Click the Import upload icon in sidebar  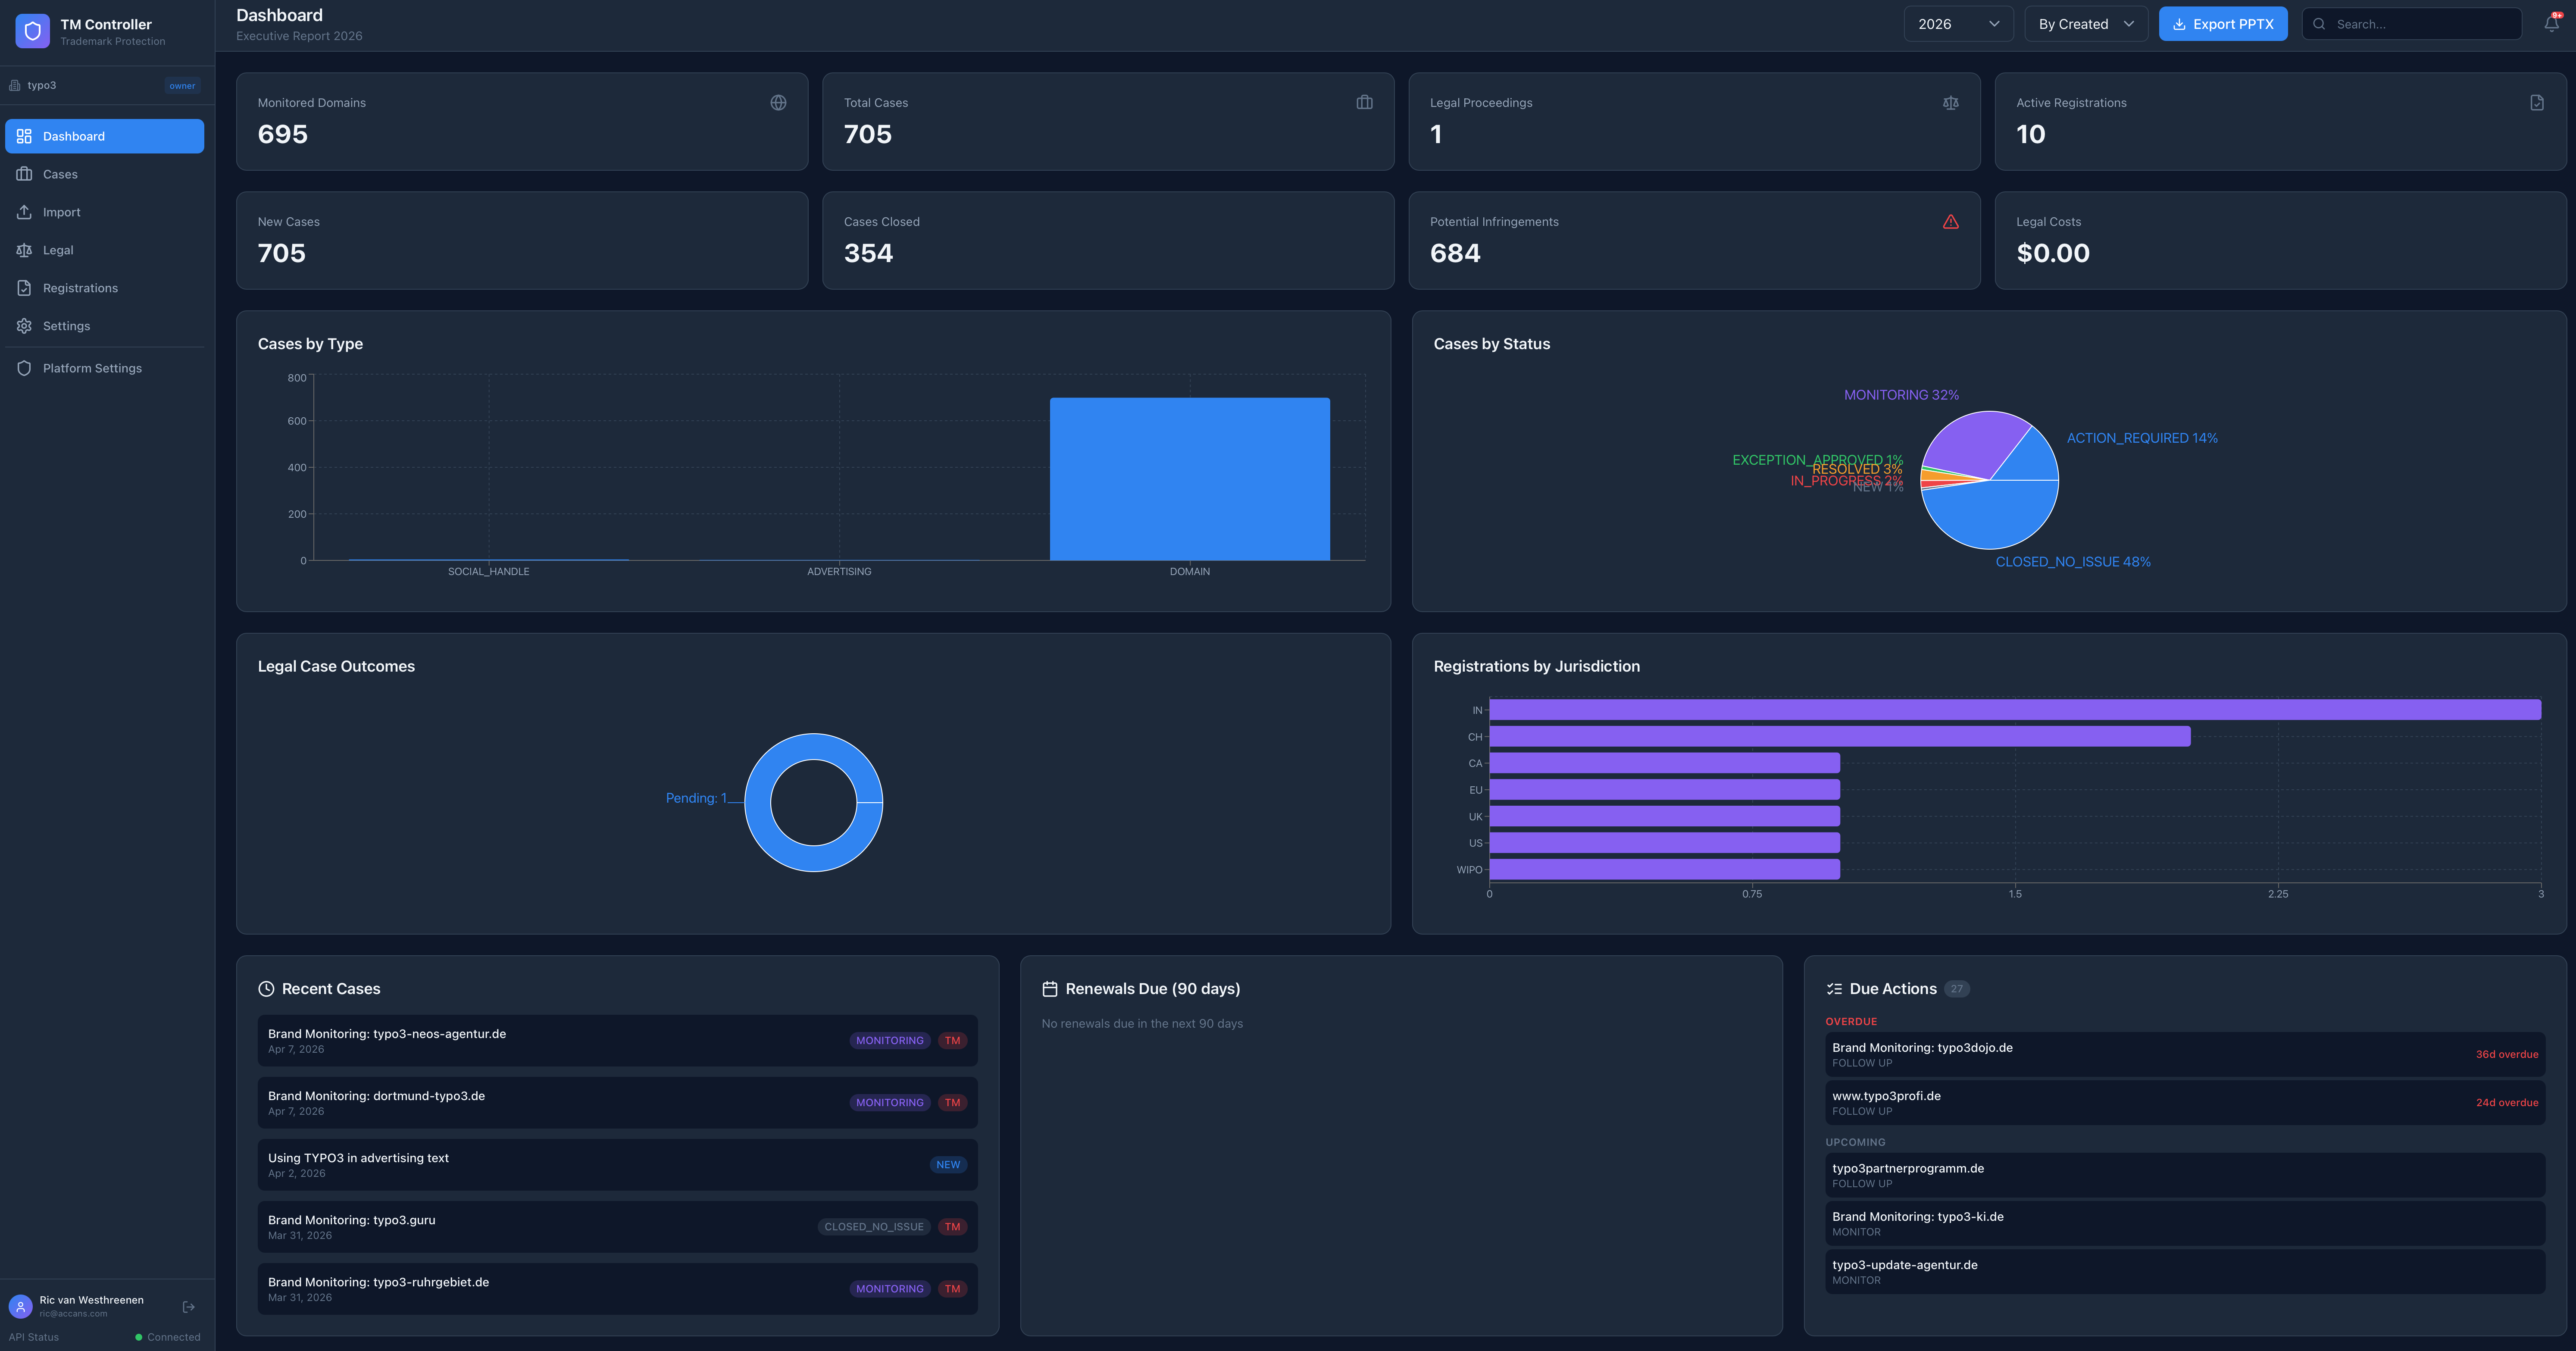[x=24, y=212]
